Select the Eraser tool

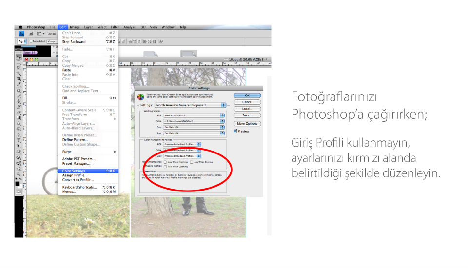19,112
